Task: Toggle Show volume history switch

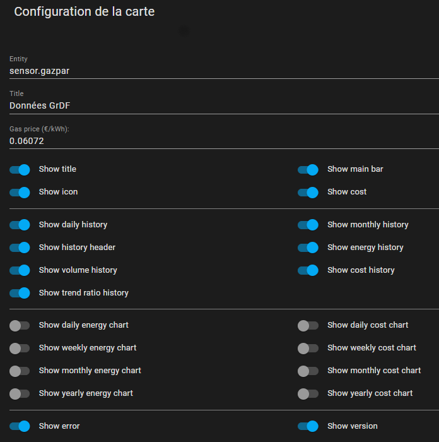Action: point(20,271)
